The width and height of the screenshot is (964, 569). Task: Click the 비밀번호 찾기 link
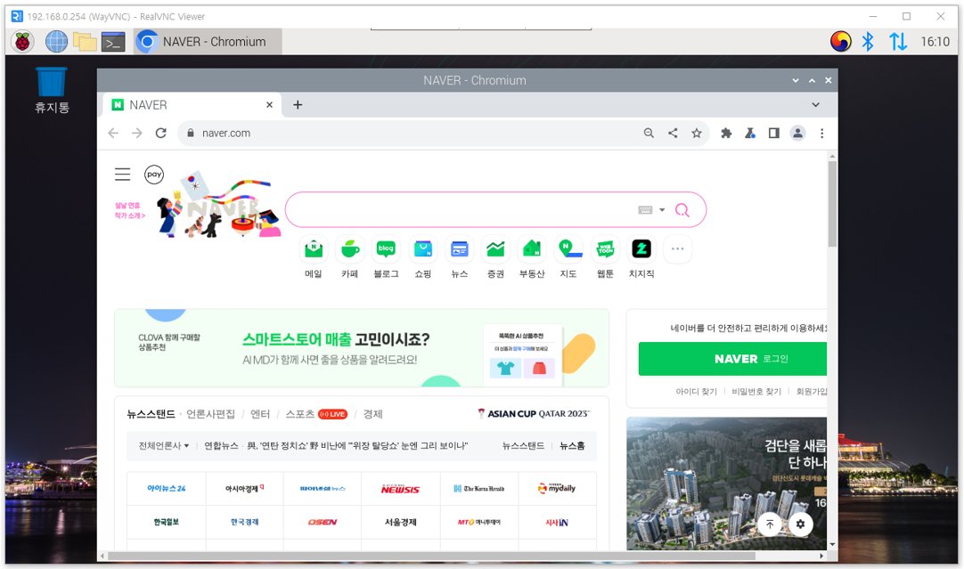[756, 392]
